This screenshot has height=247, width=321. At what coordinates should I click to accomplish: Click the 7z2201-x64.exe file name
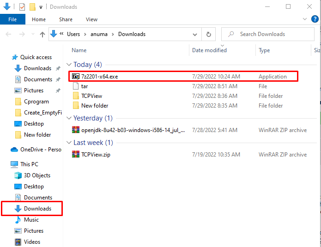[x=99, y=77]
